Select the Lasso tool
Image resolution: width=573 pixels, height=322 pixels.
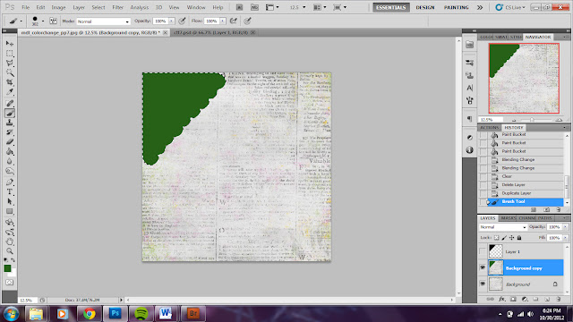pyautogui.click(x=10, y=64)
